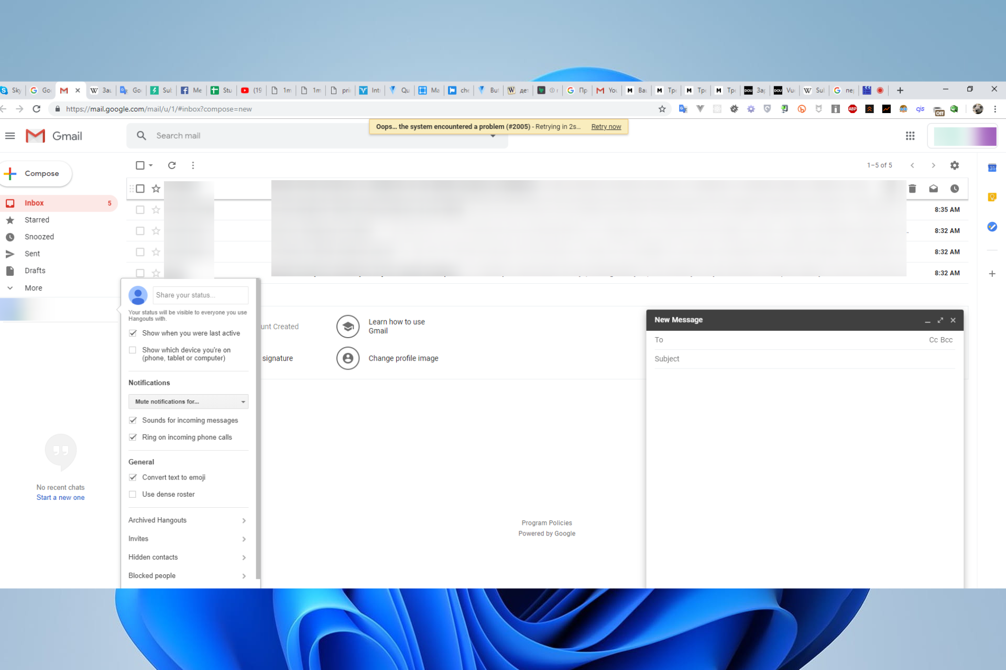Switch to the YouTube browser tab
Screen dimensions: 1006x670
tap(251, 91)
